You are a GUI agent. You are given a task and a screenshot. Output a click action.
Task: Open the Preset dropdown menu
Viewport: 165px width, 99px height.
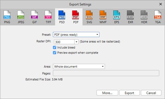coord(76,35)
